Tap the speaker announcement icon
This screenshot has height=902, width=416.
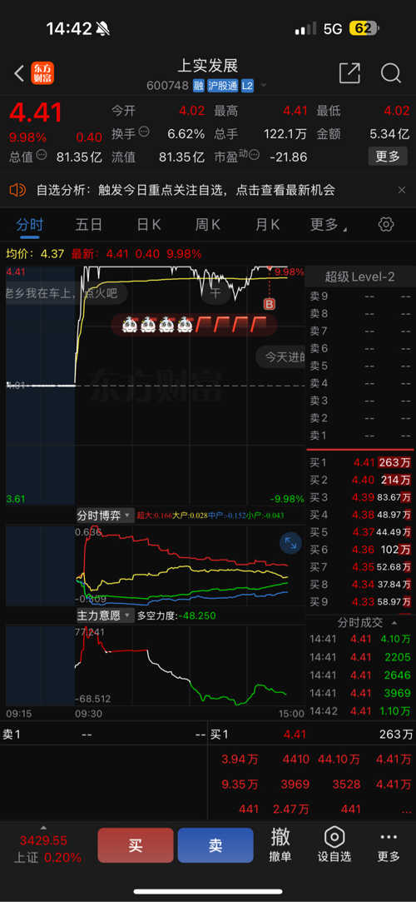tap(17, 189)
